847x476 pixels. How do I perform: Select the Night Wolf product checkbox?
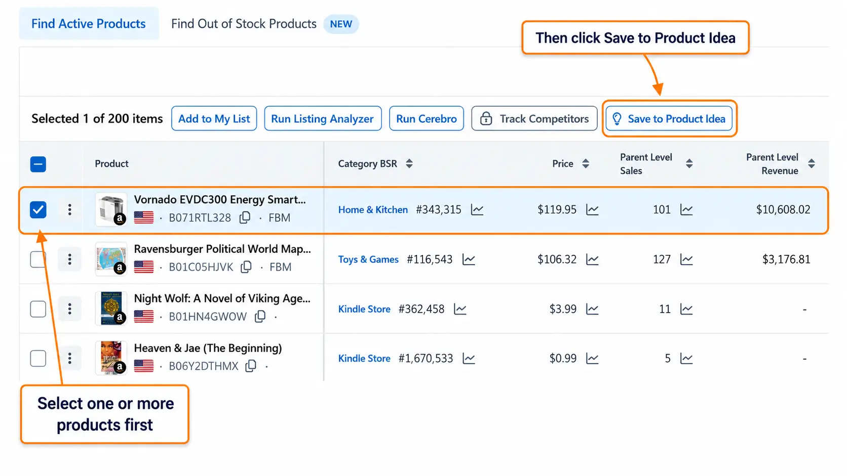pyautogui.click(x=38, y=309)
